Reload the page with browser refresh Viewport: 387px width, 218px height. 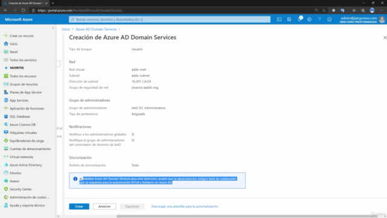(x=23, y=10)
